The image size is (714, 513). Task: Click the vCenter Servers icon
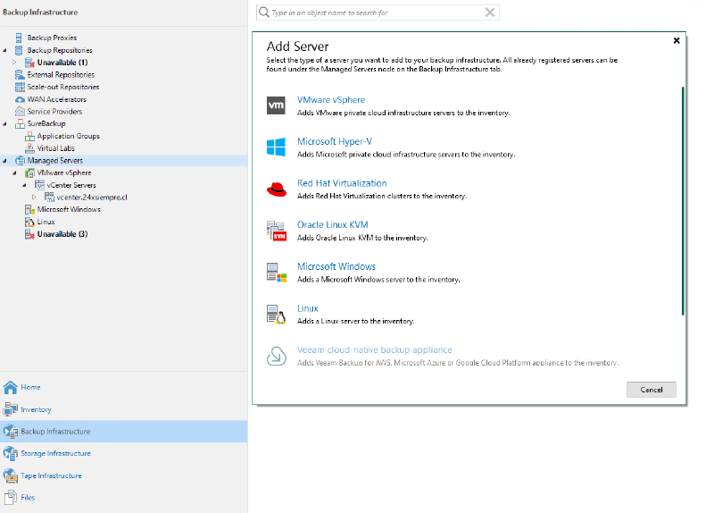(x=39, y=185)
